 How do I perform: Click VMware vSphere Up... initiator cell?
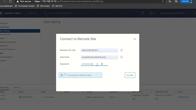[x=96, y=97]
